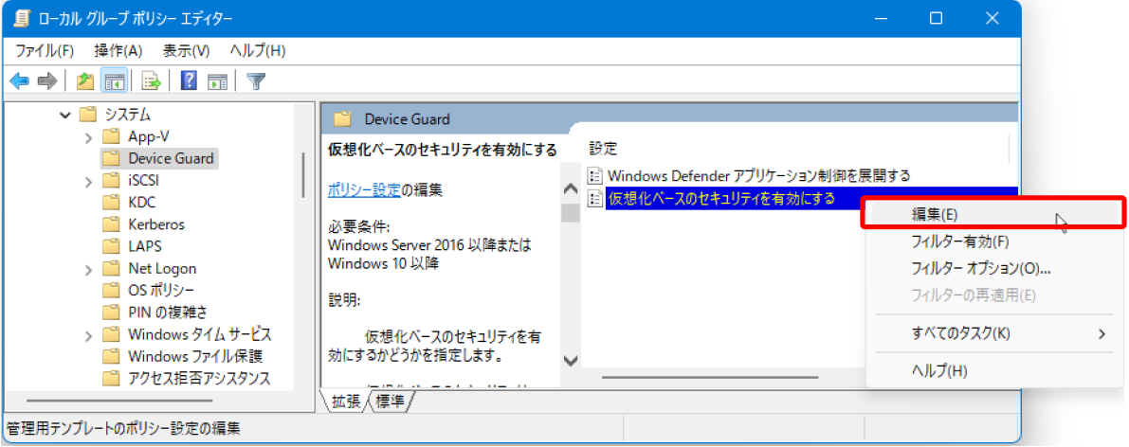
Task: Select the PIN の複雑さ tree item
Action: (x=168, y=313)
